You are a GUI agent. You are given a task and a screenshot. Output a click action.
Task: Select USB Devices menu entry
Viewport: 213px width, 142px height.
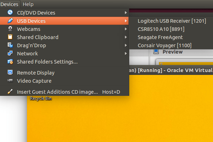[x=64, y=21]
